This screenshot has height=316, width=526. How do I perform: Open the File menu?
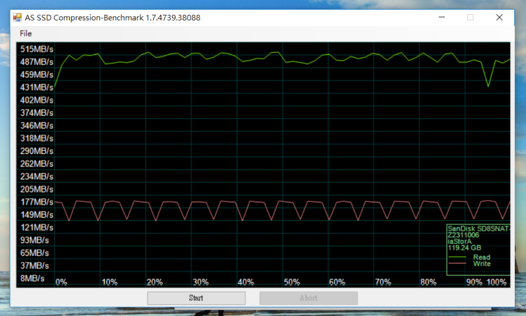[25, 33]
